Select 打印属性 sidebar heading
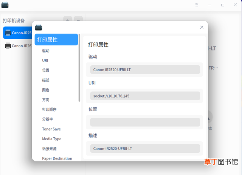 [x=56, y=40]
